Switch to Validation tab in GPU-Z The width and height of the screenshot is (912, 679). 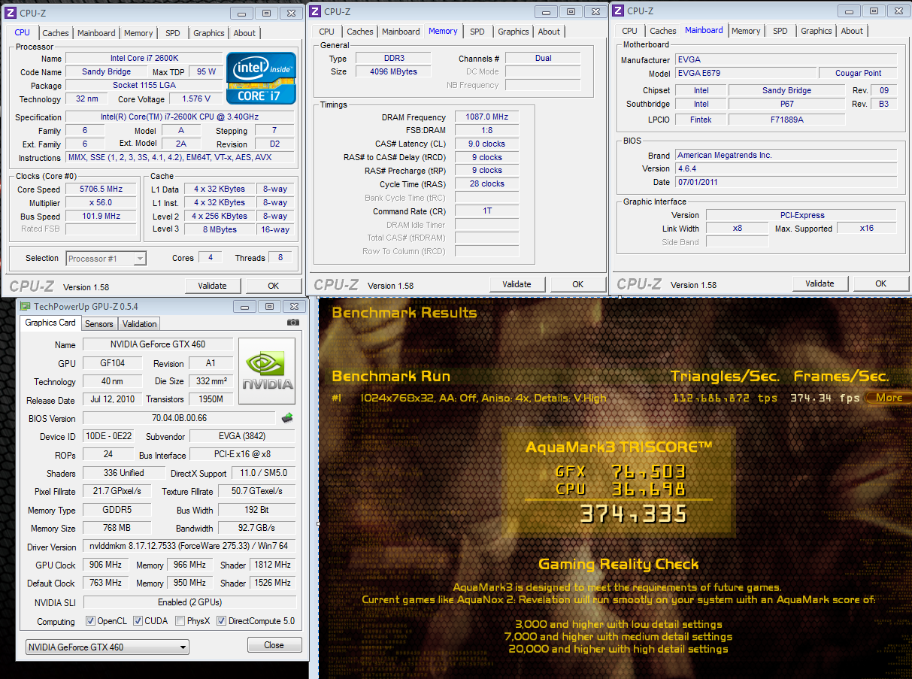(x=139, y=324)
